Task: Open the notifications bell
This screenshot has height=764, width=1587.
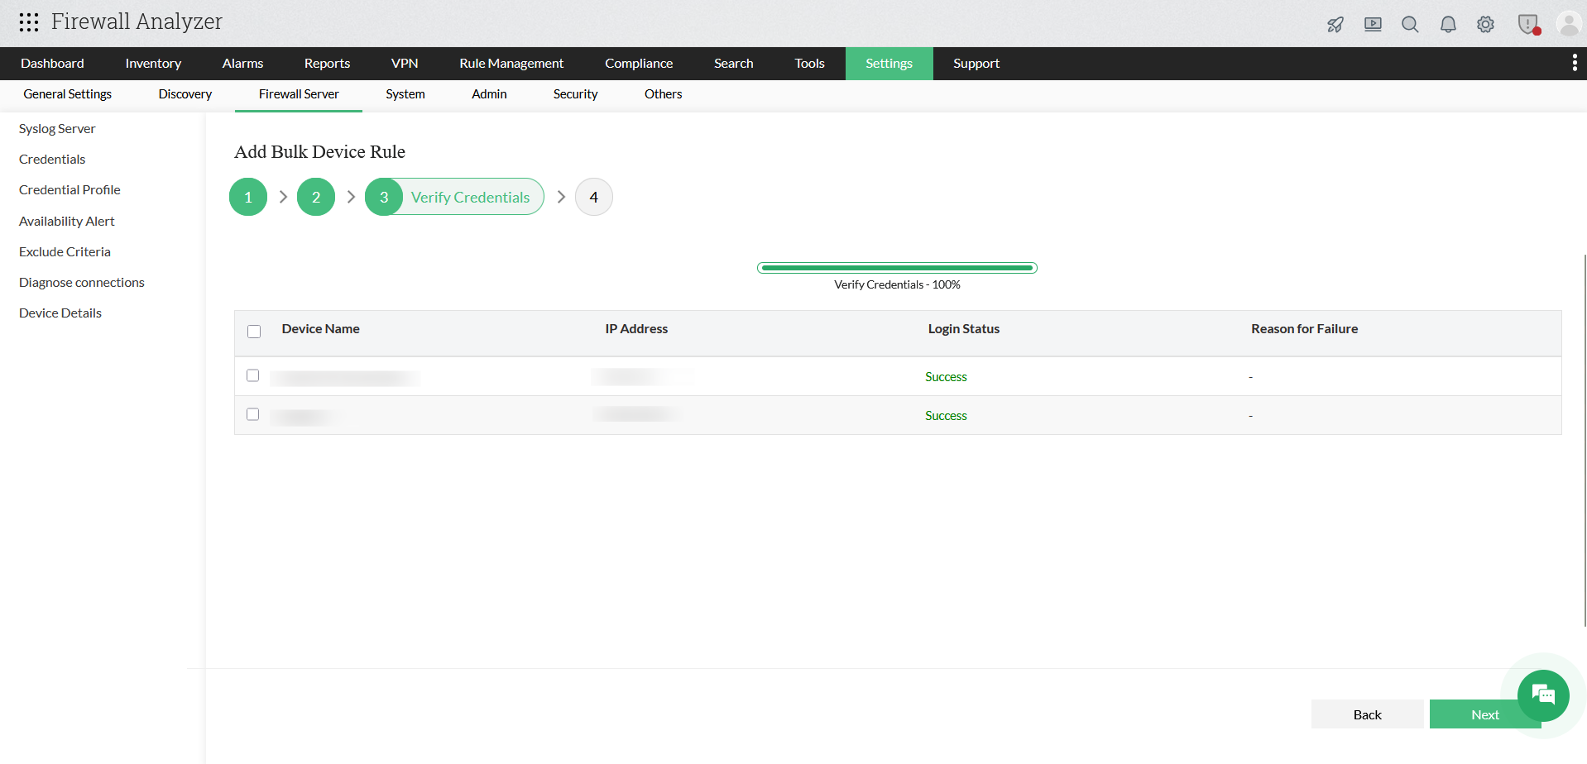Action: pyautogui.click(x=1448, y=24)
